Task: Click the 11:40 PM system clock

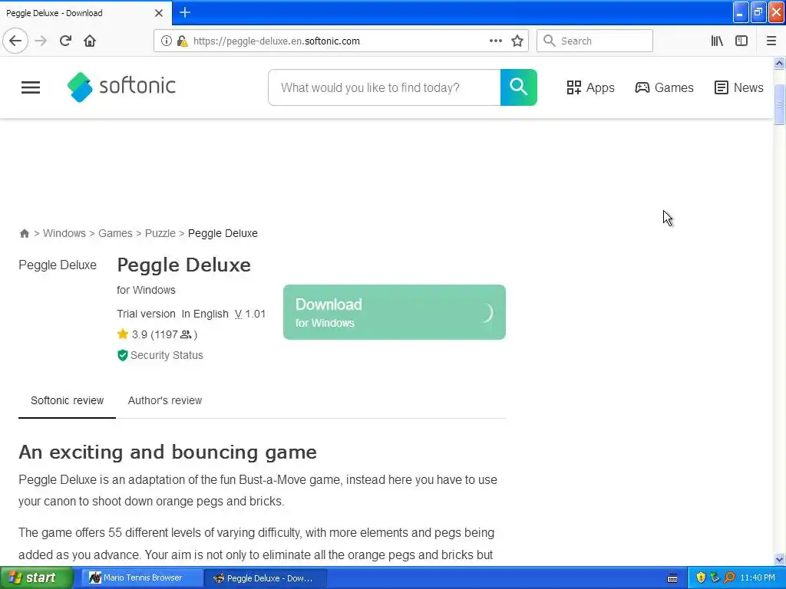Action: click(758, 578)
